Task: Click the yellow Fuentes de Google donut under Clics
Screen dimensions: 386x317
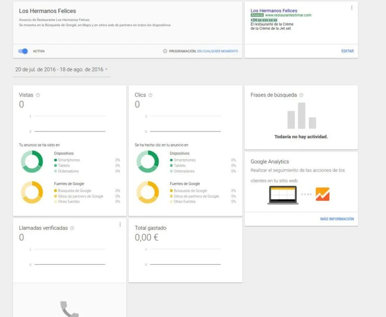Action: tap(148, 192)
